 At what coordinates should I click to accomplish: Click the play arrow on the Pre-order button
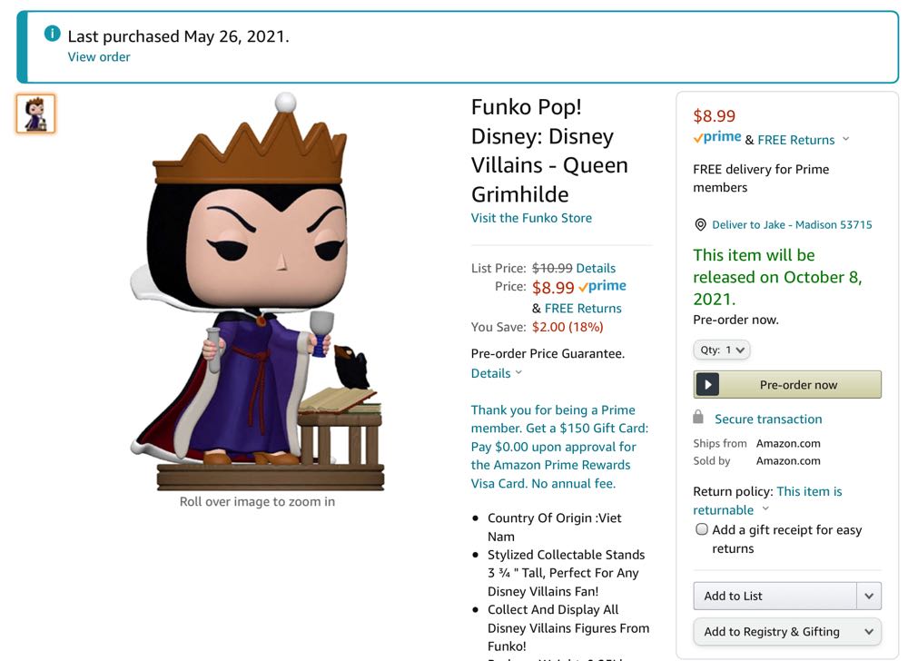point(707,384)
